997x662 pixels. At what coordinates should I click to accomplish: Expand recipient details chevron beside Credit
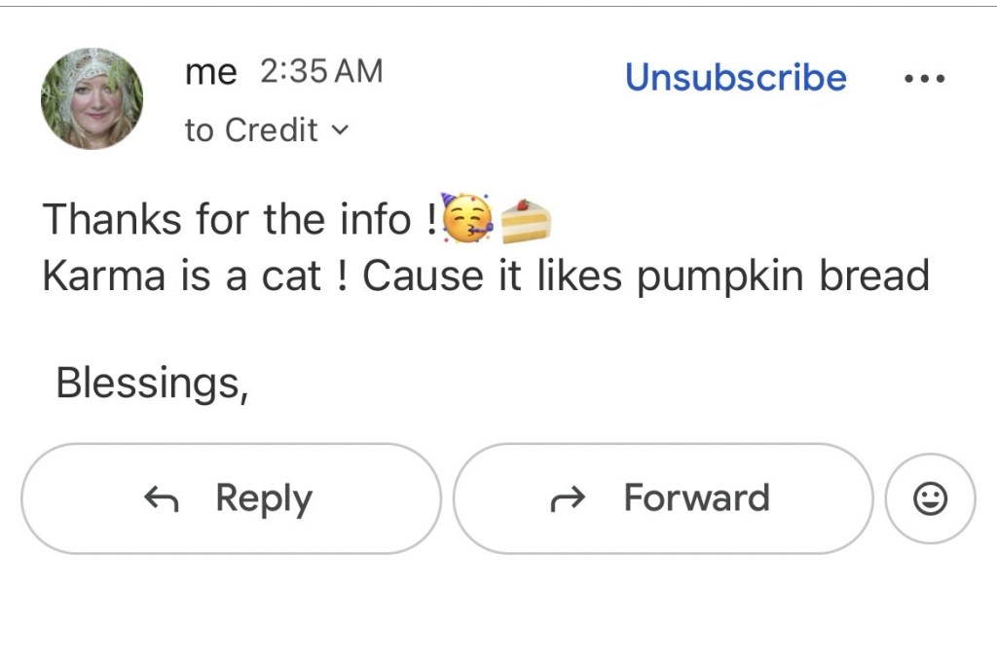340,129
